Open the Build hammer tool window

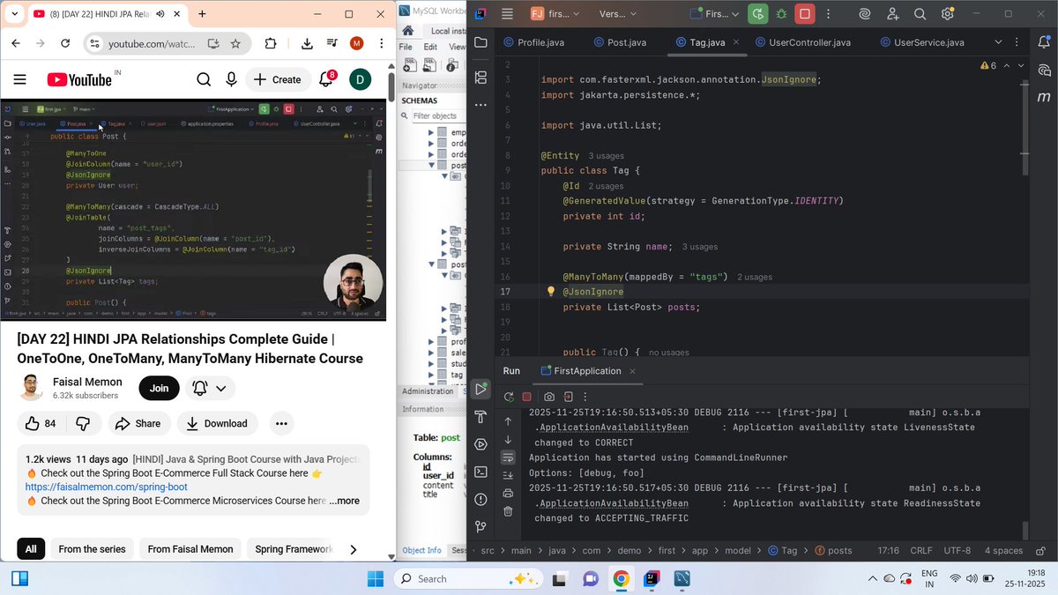[x=481, y=417]
